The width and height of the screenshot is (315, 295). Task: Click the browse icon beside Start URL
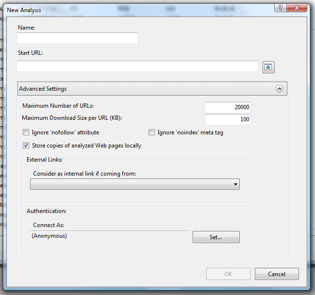[268, 67]
